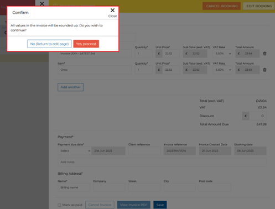Delete the Invoice 20th item row via trash icon
The width and height of the screenshot is (275, 209).
[264, 54]
